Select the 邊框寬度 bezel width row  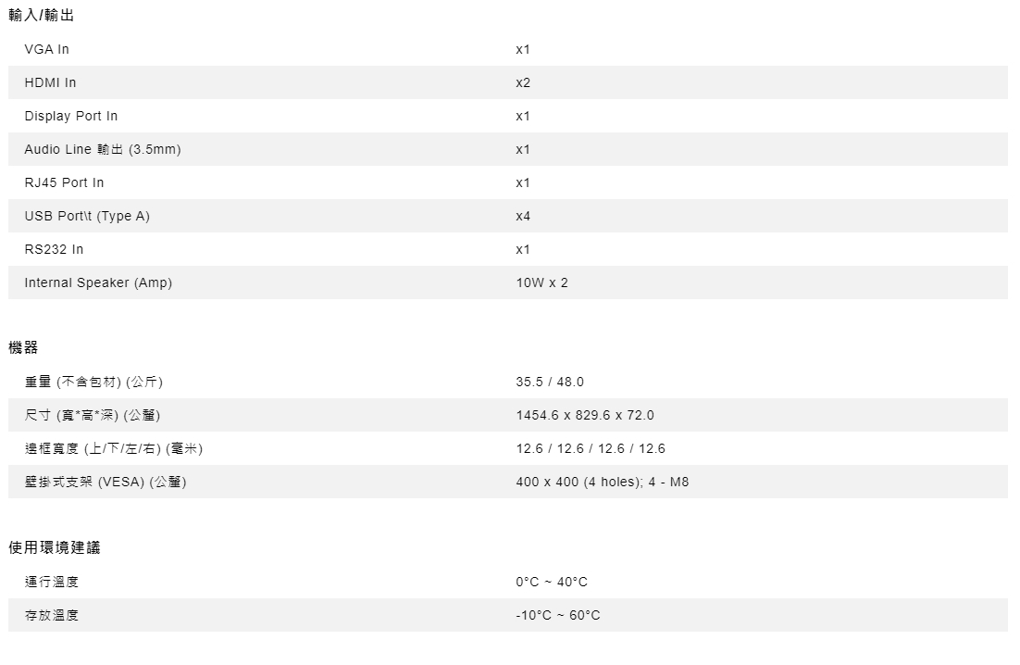tap(508, 448)
